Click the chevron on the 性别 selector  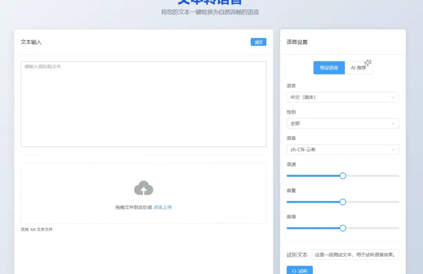click(x=393, y=123)
